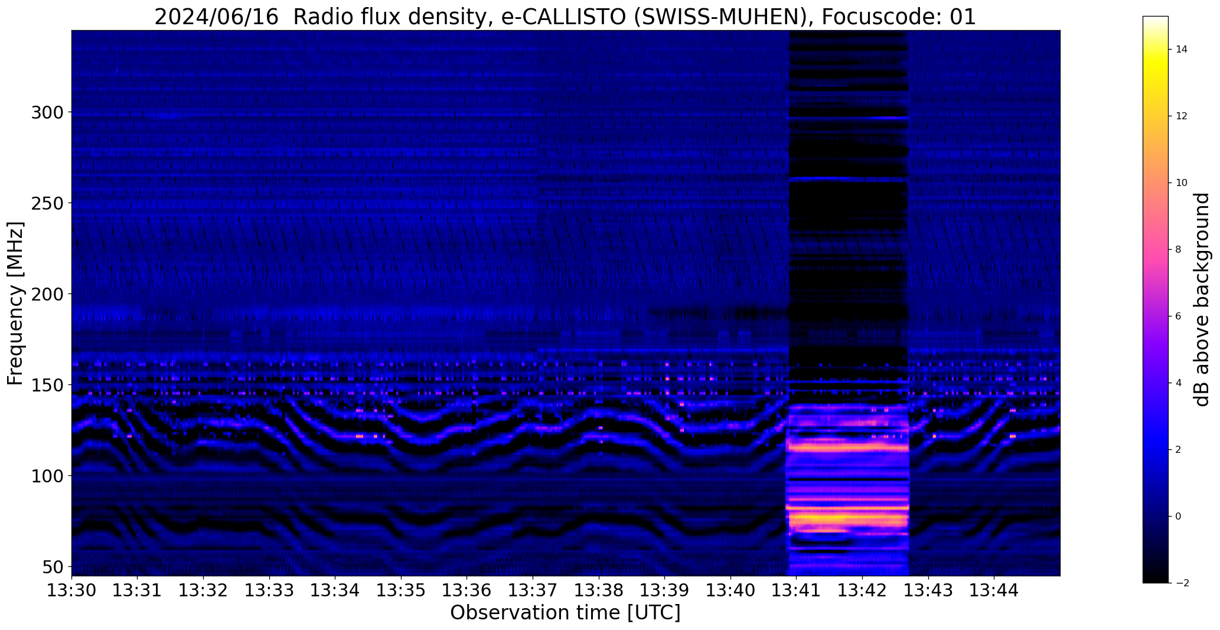Viewport: 1220px width, 630px height.
Task: Click the 300 MHz frequency tick label
Action: pos(48,112)
